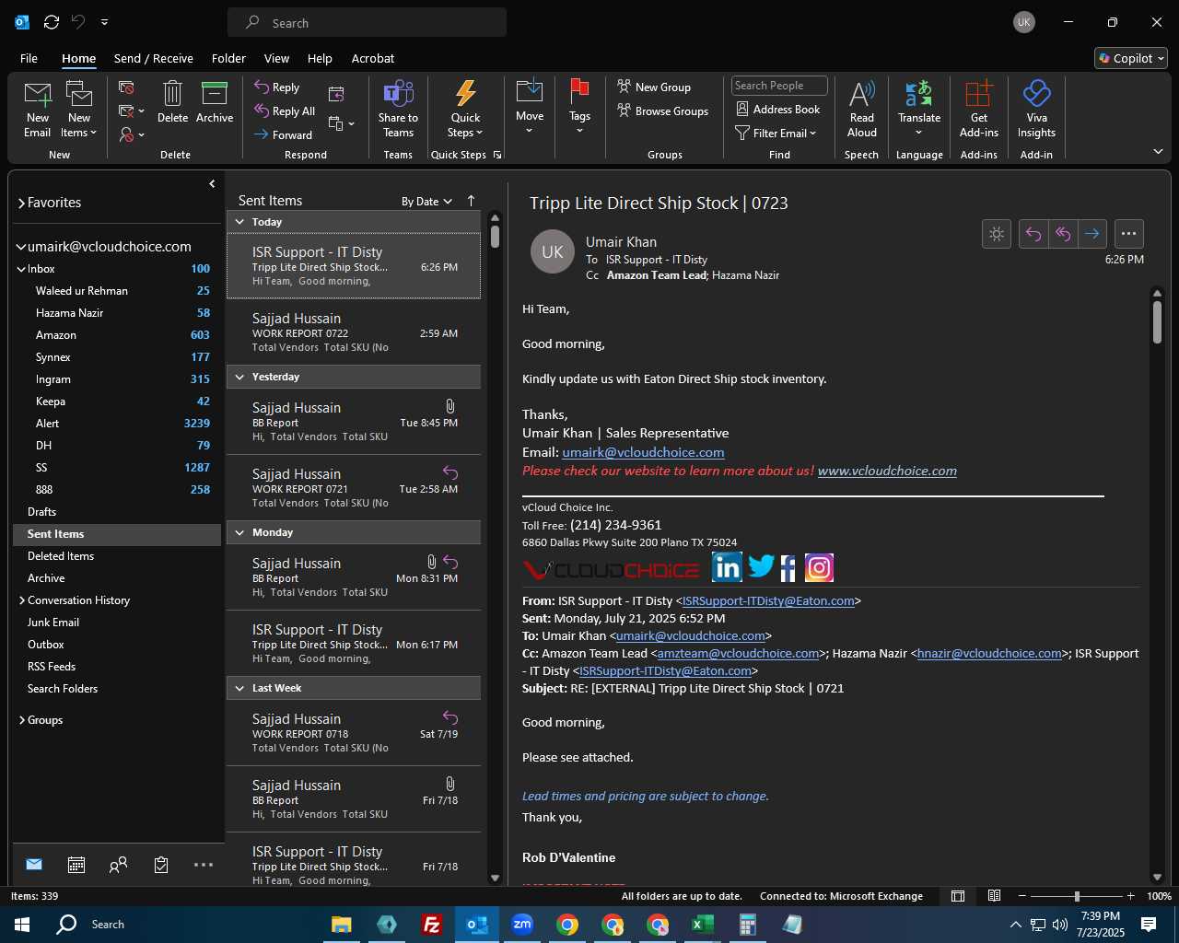Select the Sent Items folder
The height and width of the screenshot is (943, 1179).
pos(117,534)
